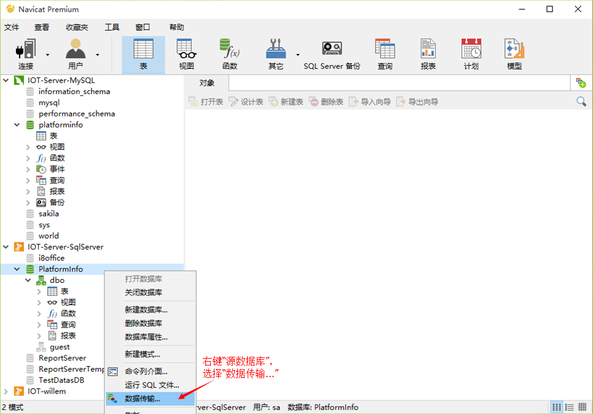Expand 表 under dbo schema
Screen dimensions: 593x414
tap(39, 292)
